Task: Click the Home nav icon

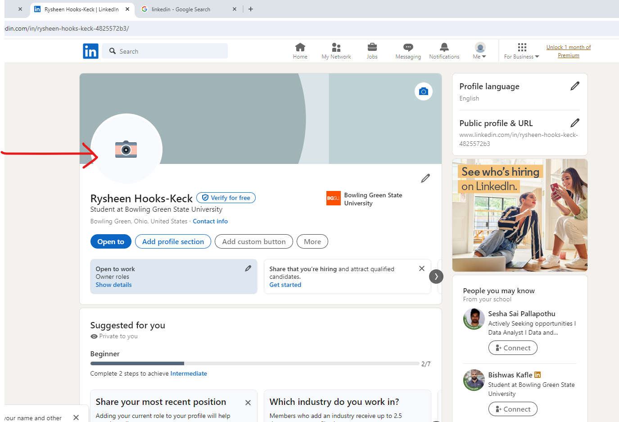Action: [300, 51]
